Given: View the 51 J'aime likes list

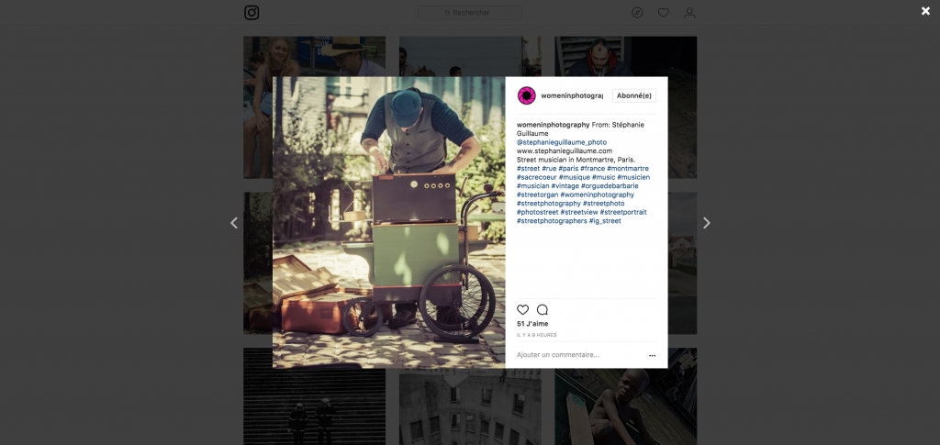Looking at the screenshot, I should [532, 324].
